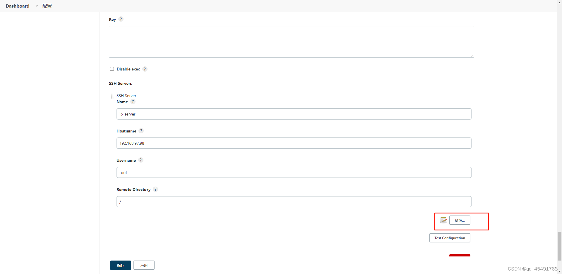562x274 pixels.
Task: Click the 保存 save button
Action: [120, 265]
